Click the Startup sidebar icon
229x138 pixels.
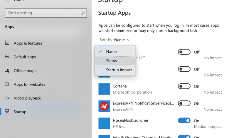7,112
